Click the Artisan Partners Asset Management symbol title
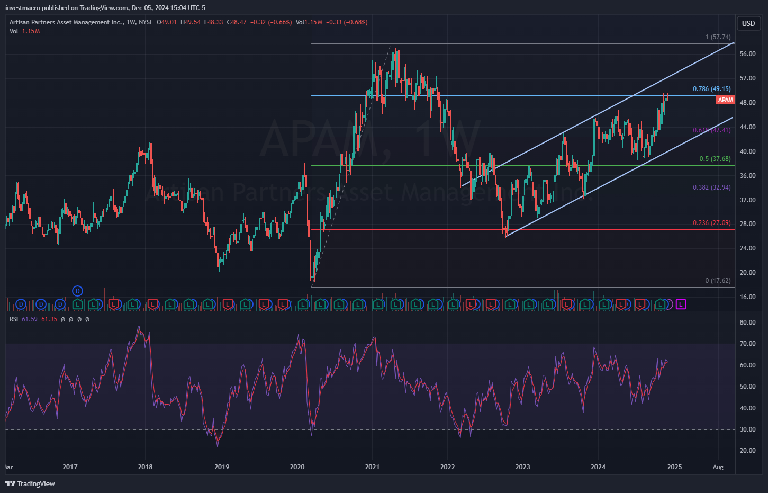This screenshot has height=493, width=768. coord(66,22)
